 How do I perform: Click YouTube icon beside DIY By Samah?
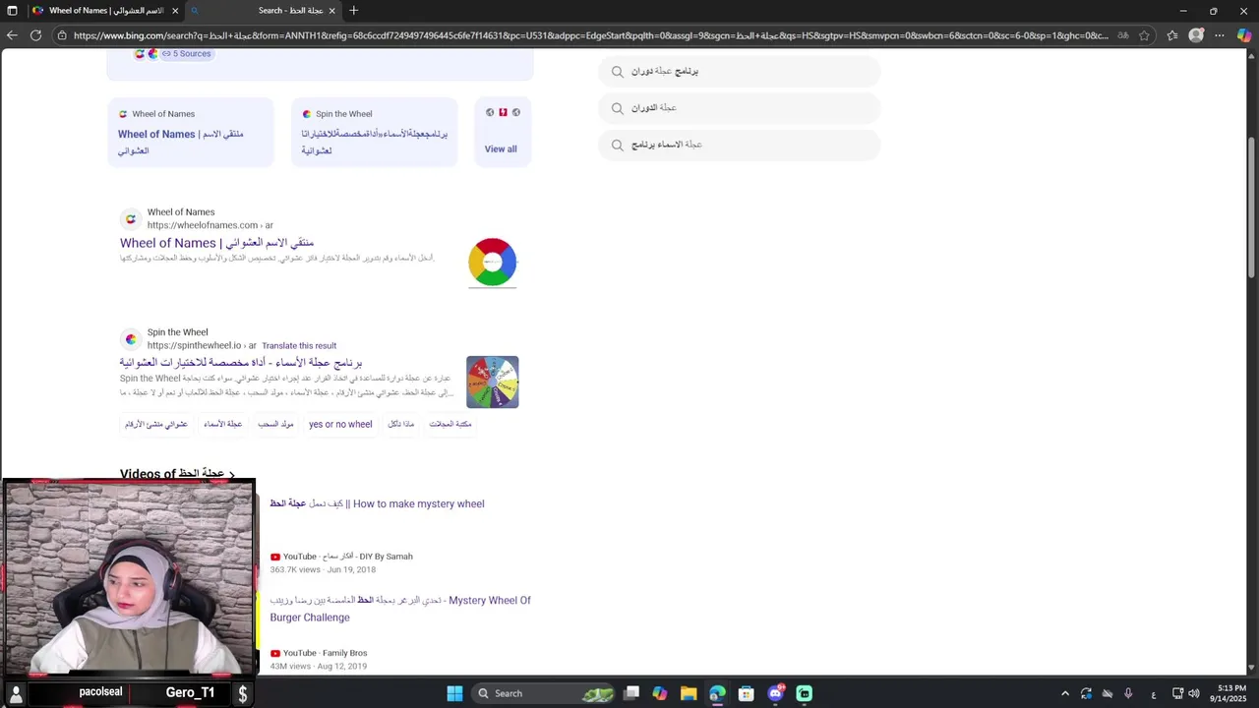click(x=275, y=557)
